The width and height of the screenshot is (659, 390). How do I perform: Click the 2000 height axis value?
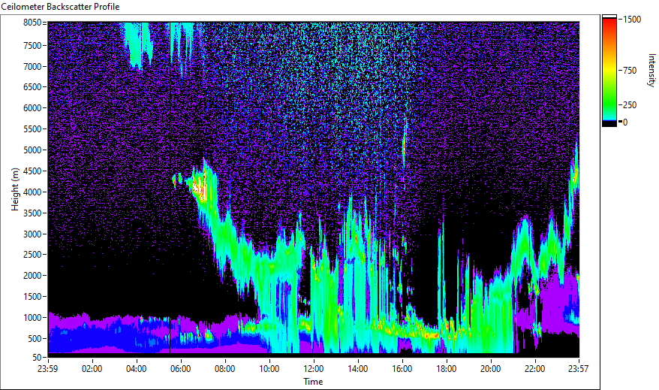click(x=32, y=276)
